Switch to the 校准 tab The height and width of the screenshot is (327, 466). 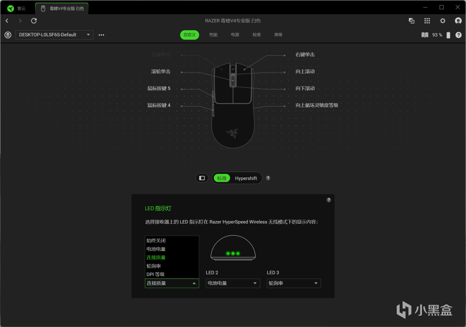coord(257,35)
